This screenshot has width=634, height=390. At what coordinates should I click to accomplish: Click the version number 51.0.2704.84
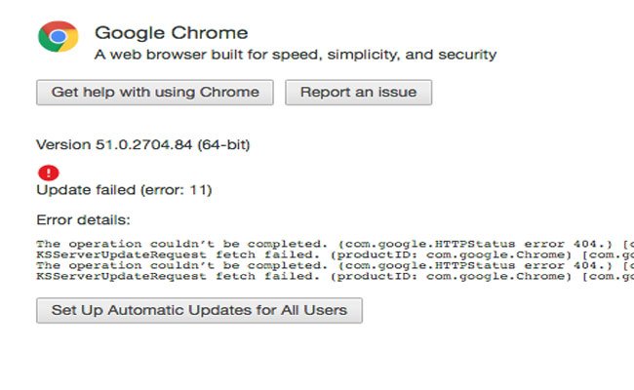pos(143,144)
